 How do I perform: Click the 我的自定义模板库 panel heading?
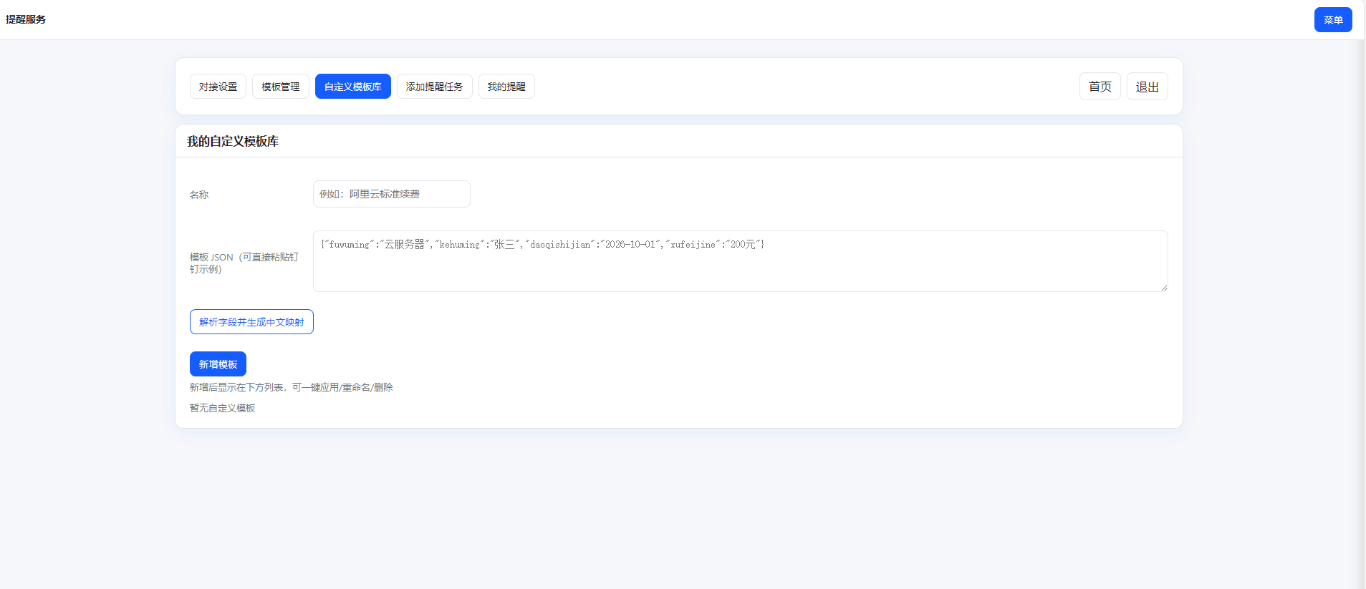(233, 142)
